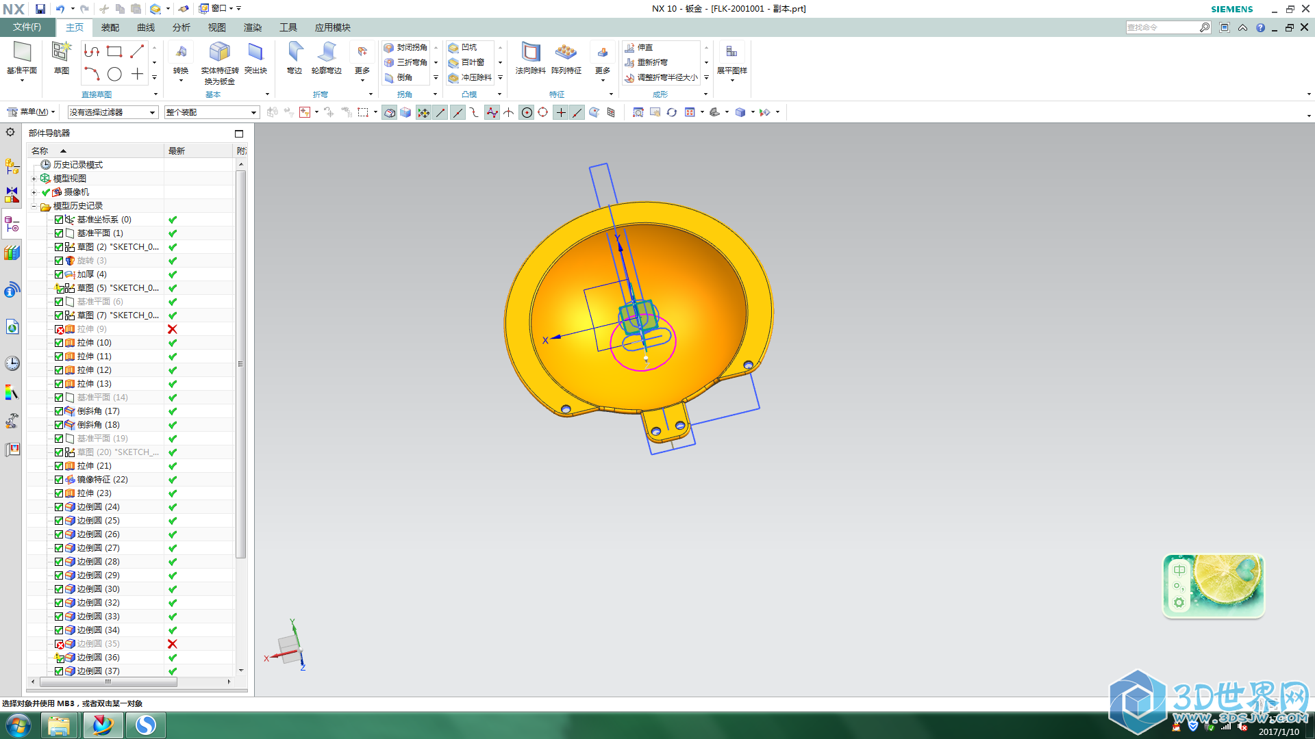Click the 最新 column header

pos(199,151)
